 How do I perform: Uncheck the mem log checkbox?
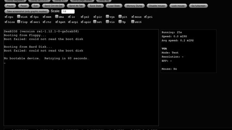[44, 17]
